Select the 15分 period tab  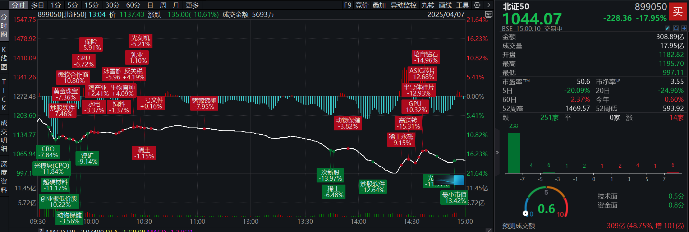tap(92, 5)
